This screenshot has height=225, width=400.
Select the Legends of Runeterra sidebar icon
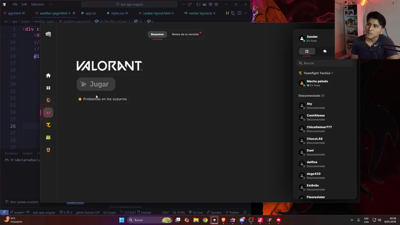(x=48, y=150)
